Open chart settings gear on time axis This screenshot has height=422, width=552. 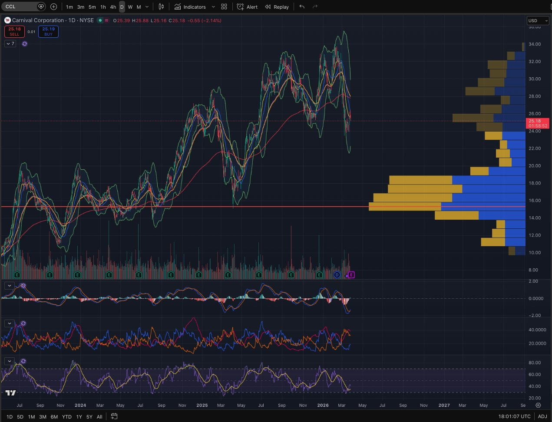point(538,406)
